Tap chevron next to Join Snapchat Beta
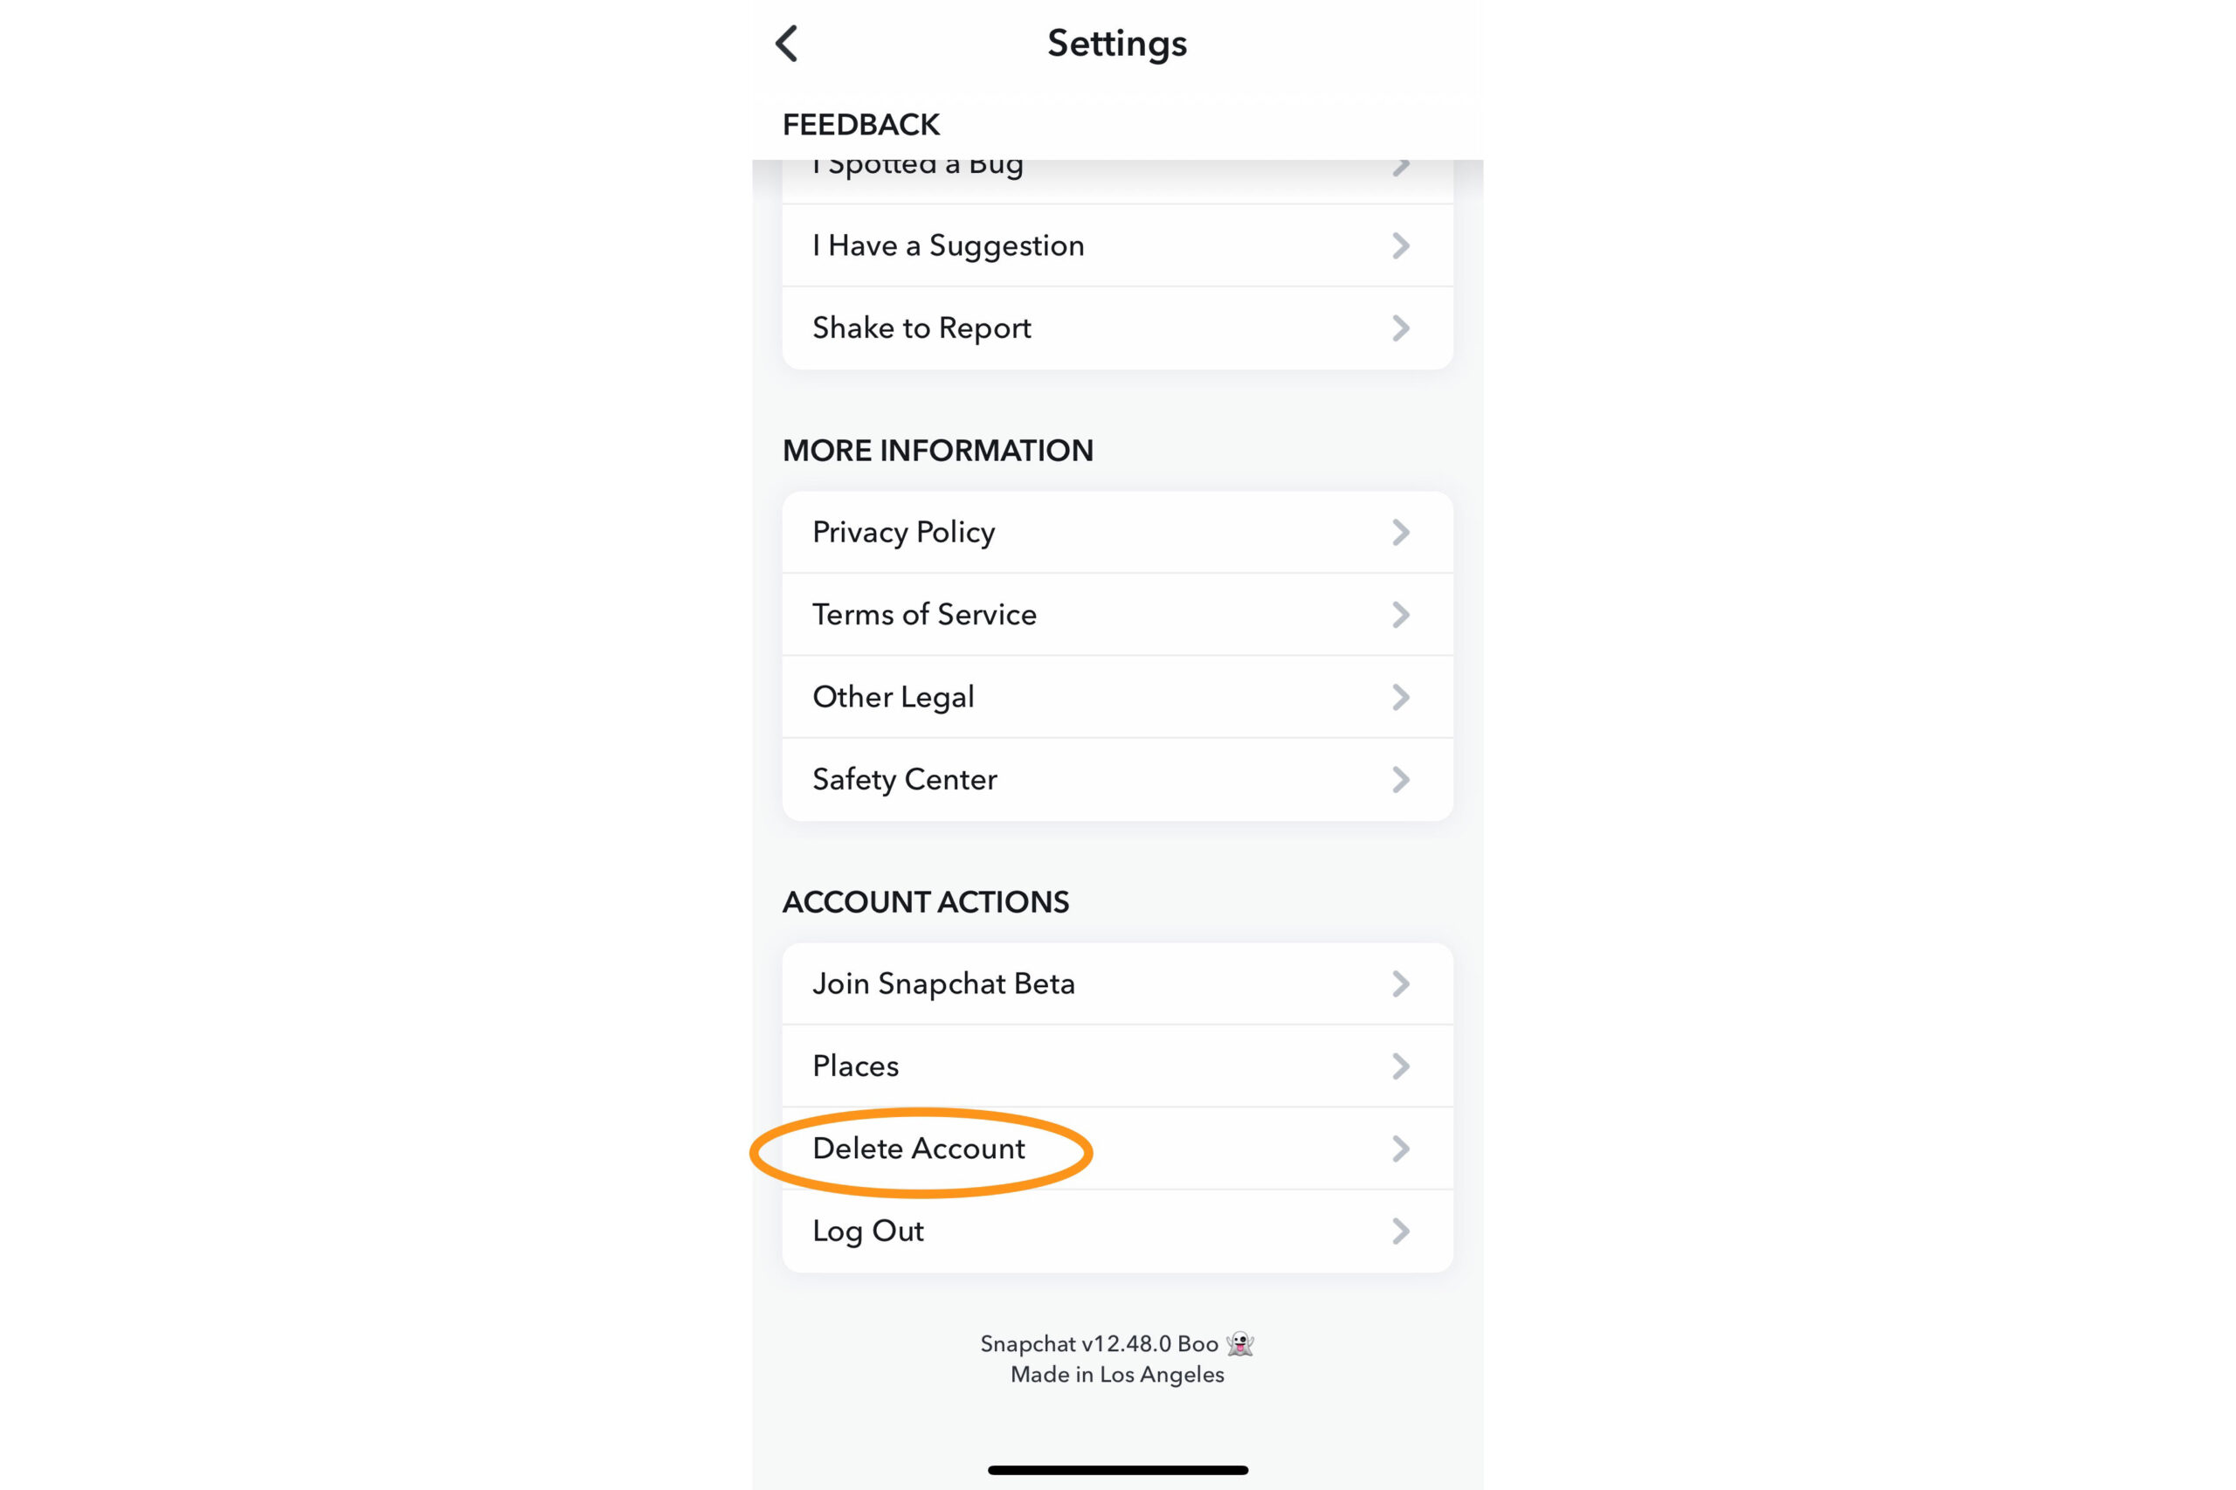Viewport: 2236px width, 1490px height. [1400, 983]
